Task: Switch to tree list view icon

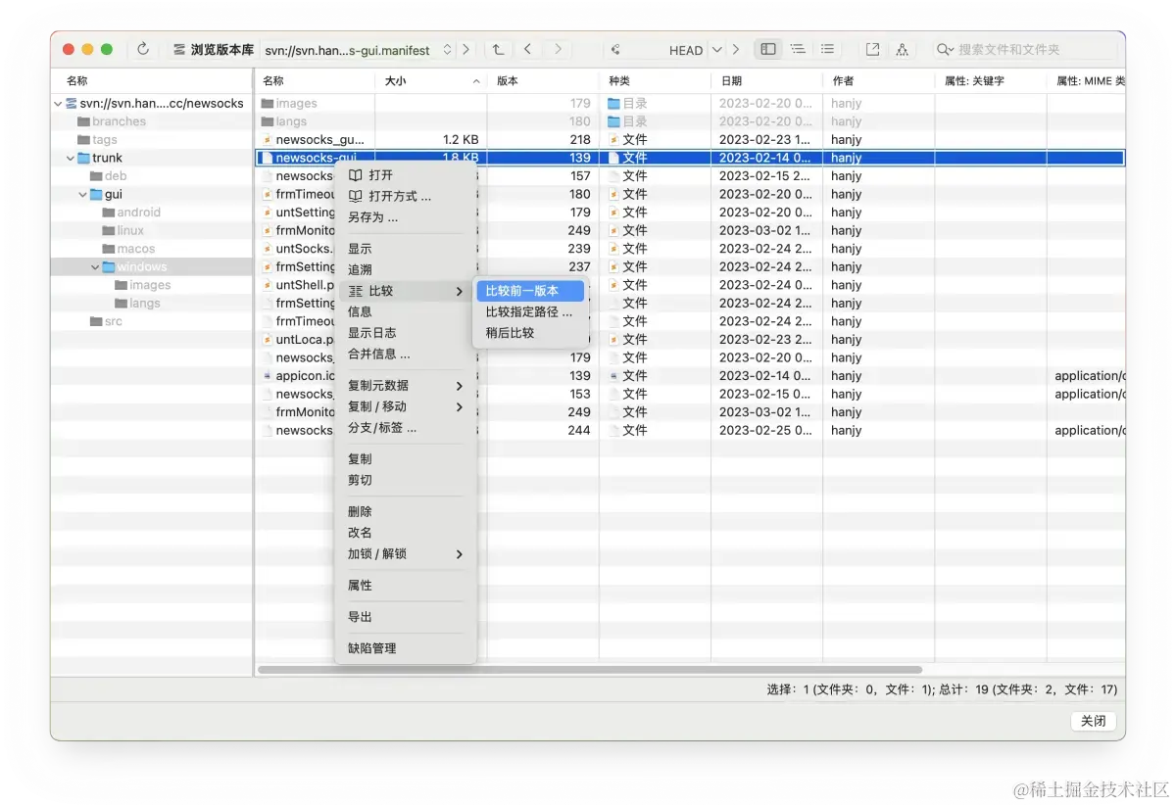Action: [x=798, y=49]
